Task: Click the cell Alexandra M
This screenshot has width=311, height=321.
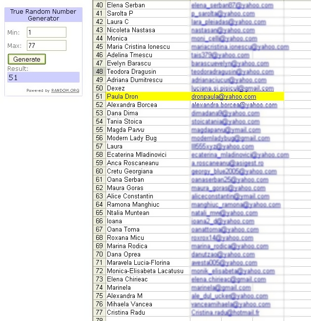Action: [148, 296]
